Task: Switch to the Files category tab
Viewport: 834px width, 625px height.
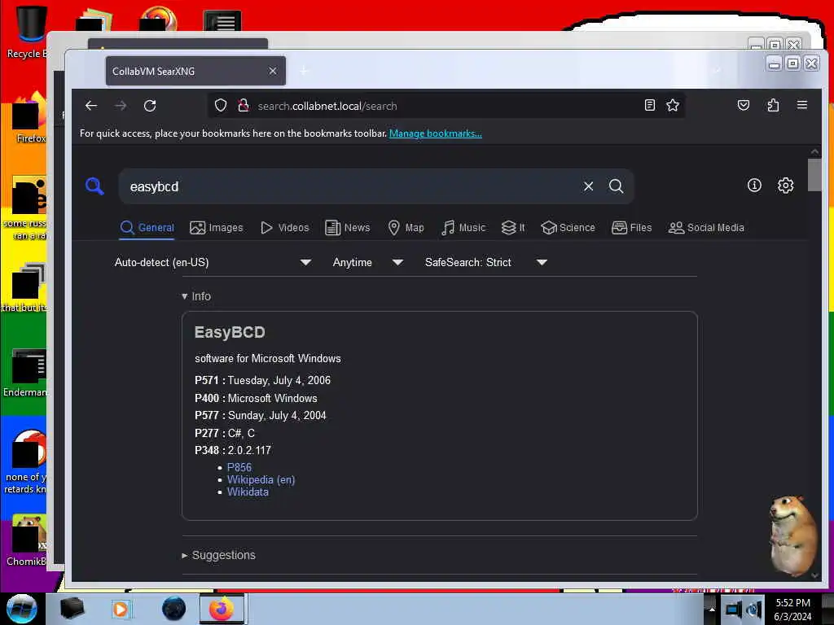Action: (x=632, y=228)
